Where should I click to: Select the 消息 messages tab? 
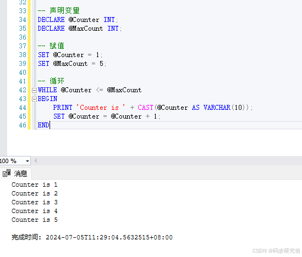click(15, 174)
